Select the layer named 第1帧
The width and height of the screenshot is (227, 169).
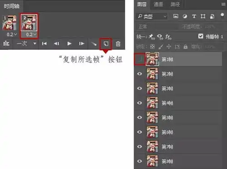point(167,59)
